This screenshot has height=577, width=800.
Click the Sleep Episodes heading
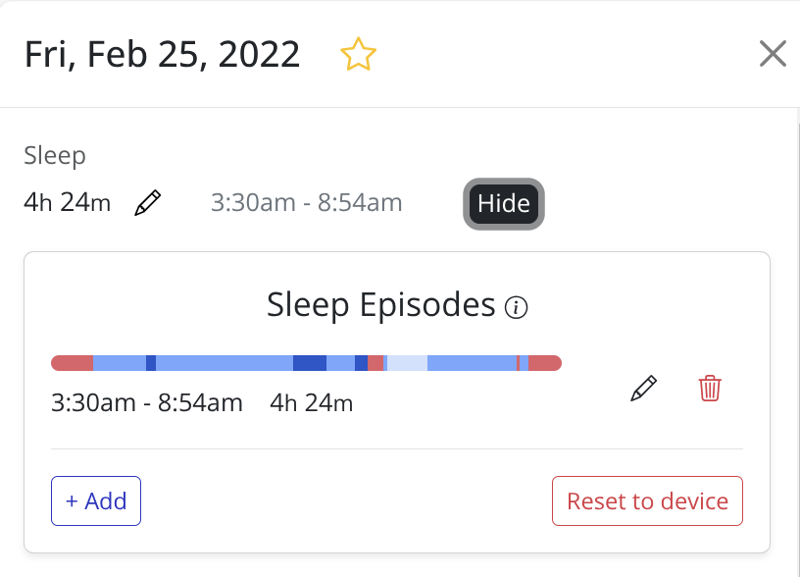coord(380,305)
